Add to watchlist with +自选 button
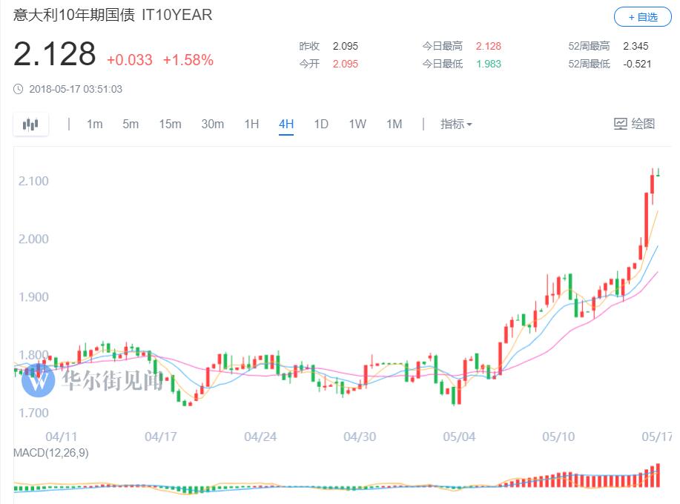The image size is (680, 504). click(x=642, y=17)
